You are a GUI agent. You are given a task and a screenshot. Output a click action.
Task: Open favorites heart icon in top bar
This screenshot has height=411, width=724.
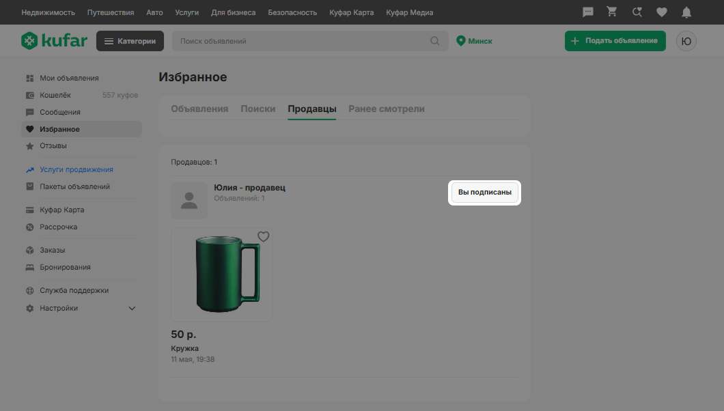(662, 12)
